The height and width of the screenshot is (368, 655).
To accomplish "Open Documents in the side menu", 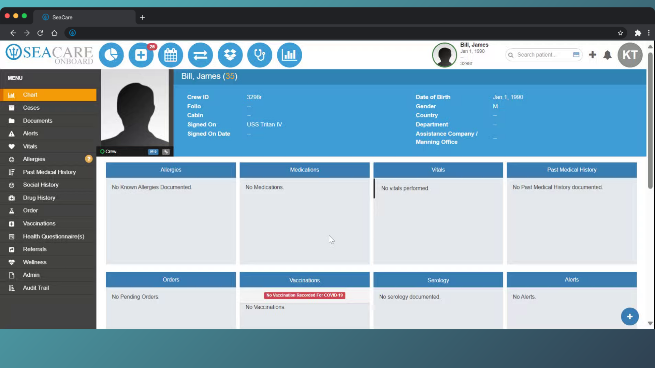I will click(x=48, y=121).
